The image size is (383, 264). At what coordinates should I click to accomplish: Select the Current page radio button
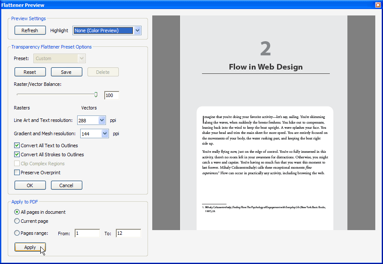17,221
